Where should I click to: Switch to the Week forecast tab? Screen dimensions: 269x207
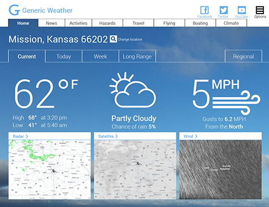pyautogui.click(x=100, y=56)
